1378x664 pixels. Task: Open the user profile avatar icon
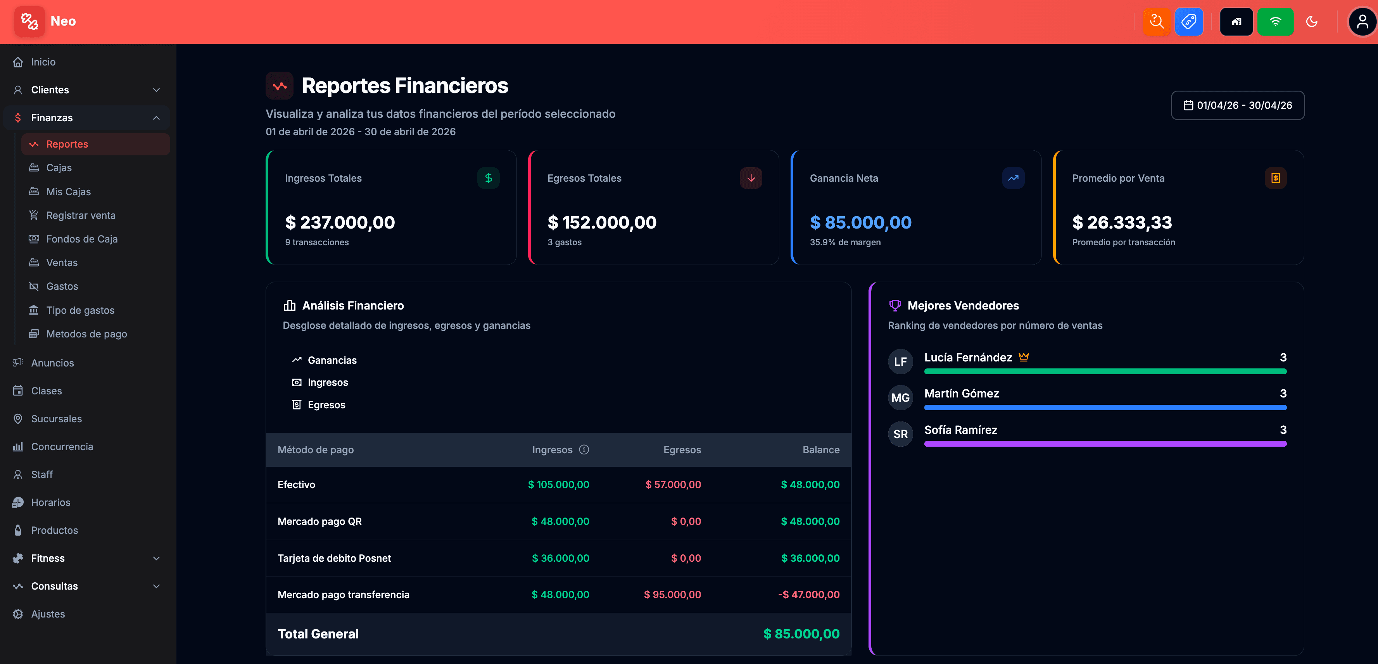[x=1362, y=21]
